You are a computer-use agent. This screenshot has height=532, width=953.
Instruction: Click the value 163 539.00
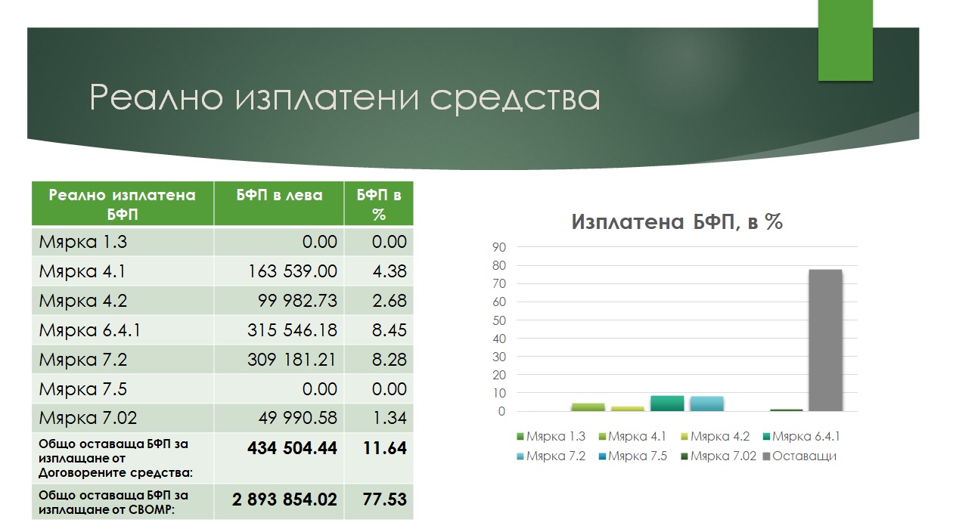[x=292, y=271]
